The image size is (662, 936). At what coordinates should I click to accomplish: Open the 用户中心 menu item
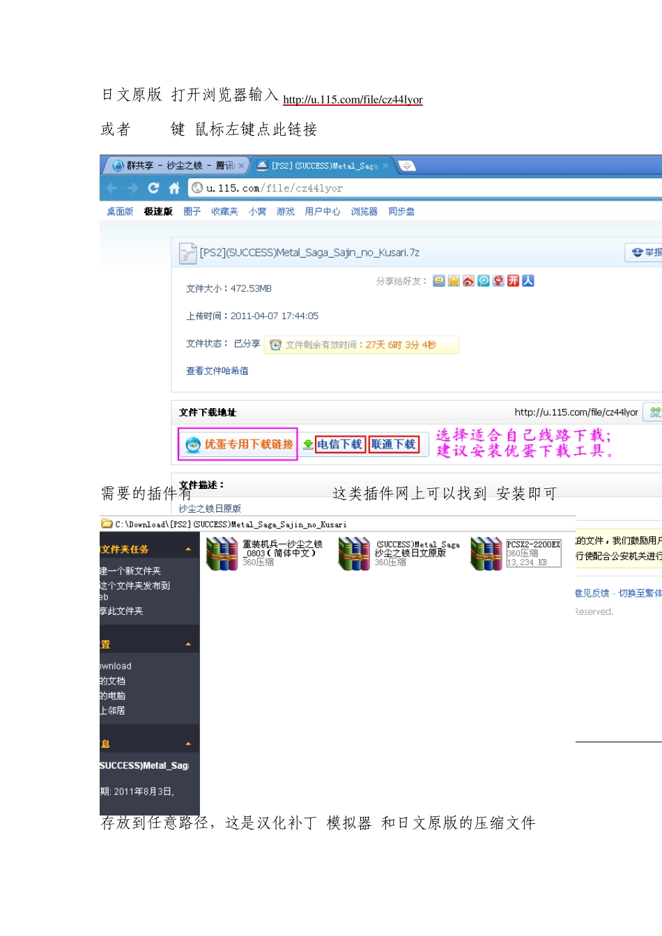(323, 212)
